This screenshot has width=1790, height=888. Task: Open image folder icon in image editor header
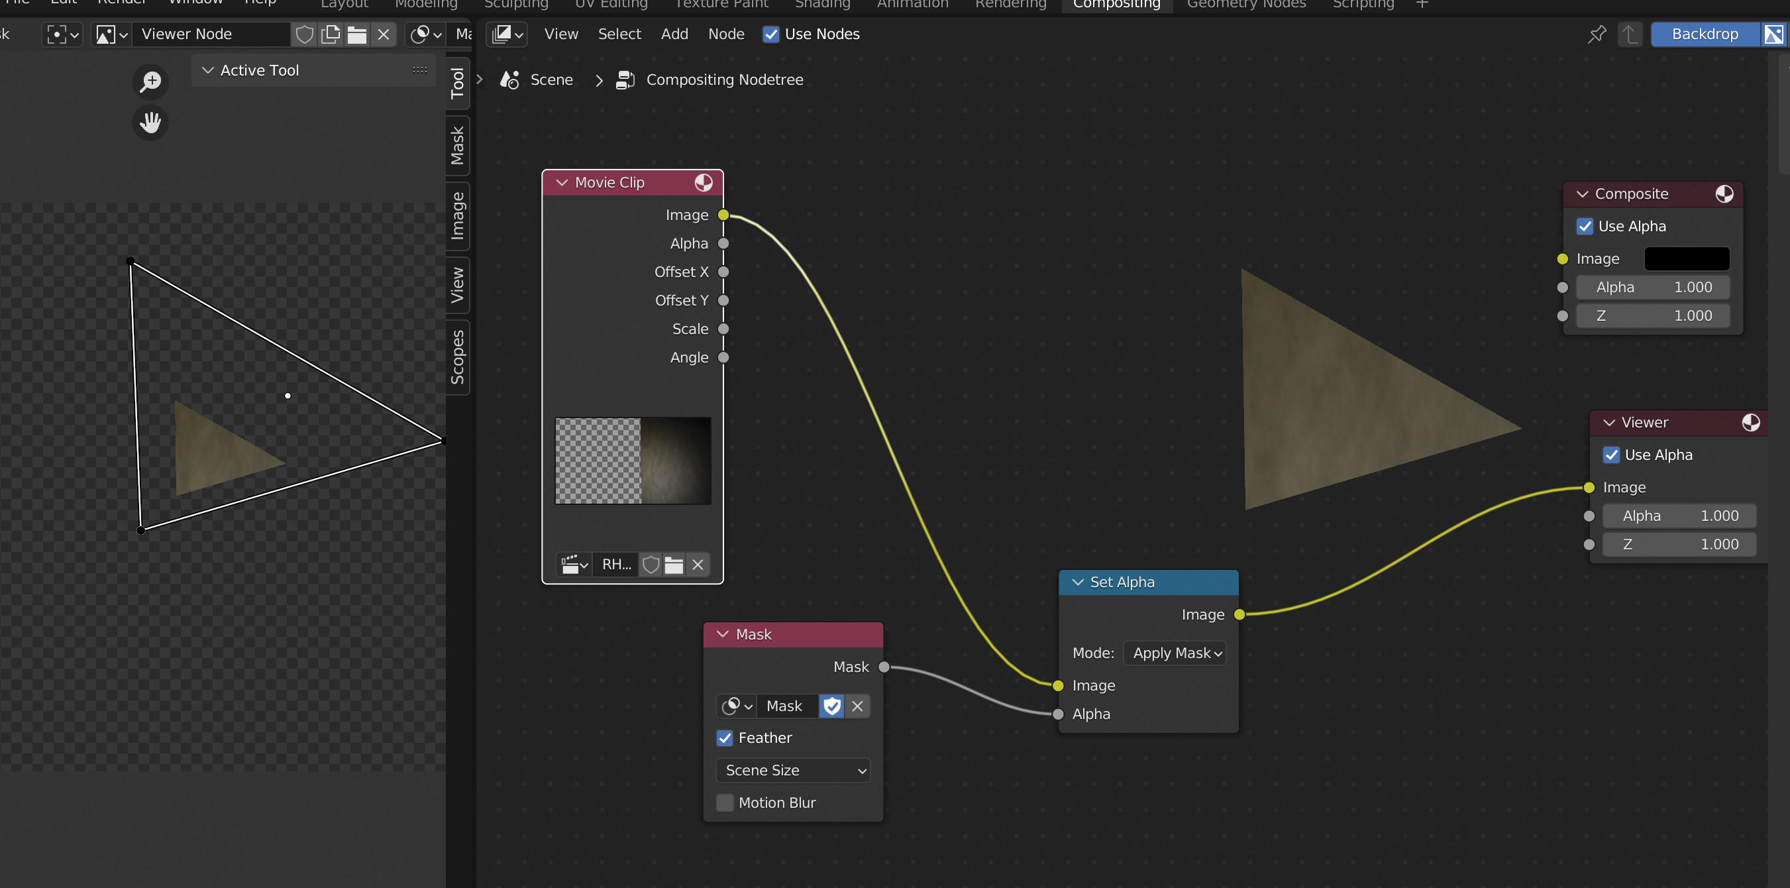[x=357, y=34]
